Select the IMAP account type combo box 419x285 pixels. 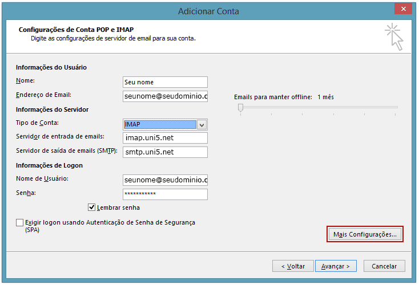pos(165,125)
